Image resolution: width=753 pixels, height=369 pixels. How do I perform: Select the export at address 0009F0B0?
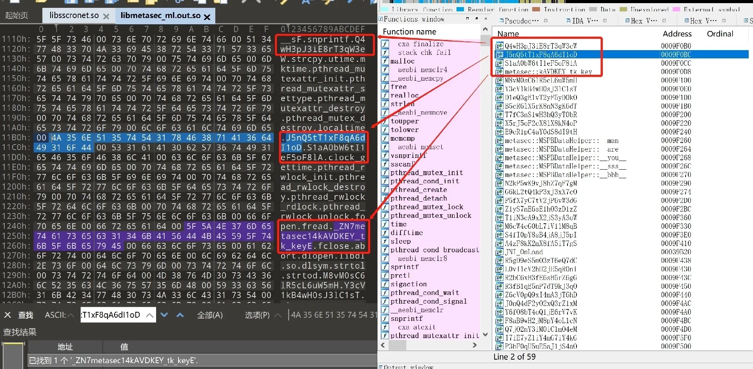pos(622,46)
